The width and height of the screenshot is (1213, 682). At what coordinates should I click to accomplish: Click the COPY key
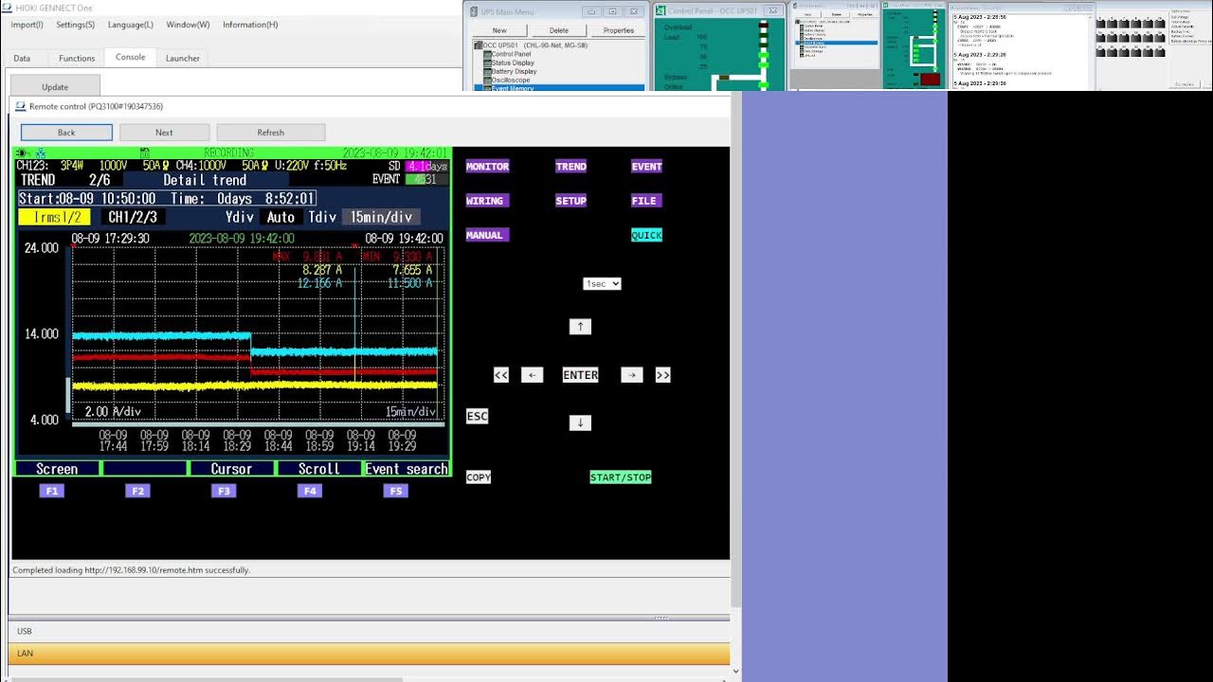tap(479, 477)
